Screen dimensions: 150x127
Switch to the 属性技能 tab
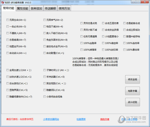(22, 8)
